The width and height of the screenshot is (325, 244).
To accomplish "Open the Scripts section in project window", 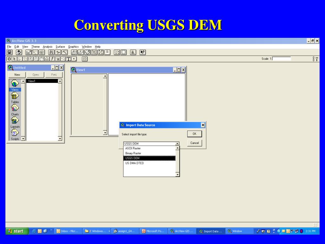I will (x=15, y=134).
